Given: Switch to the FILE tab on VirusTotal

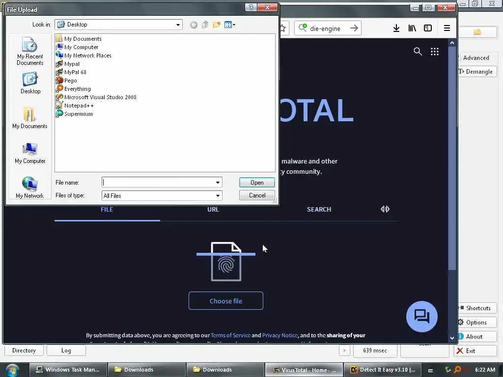Looking at the screenshot, I should coord(107,209).
